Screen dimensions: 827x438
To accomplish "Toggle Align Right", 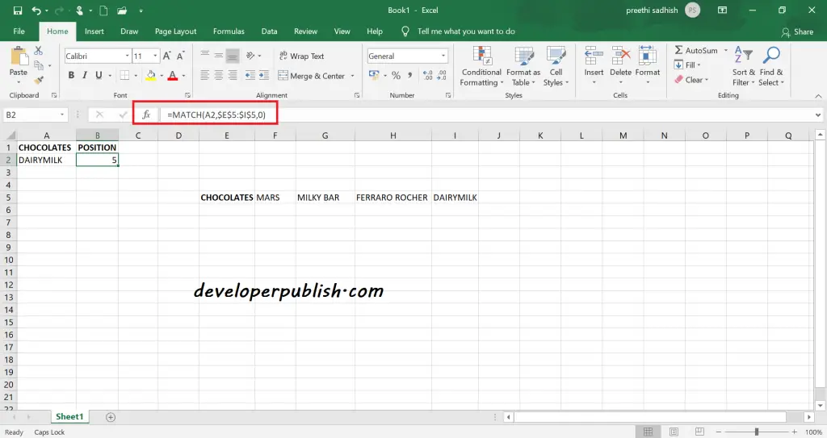I will point(232,75).
